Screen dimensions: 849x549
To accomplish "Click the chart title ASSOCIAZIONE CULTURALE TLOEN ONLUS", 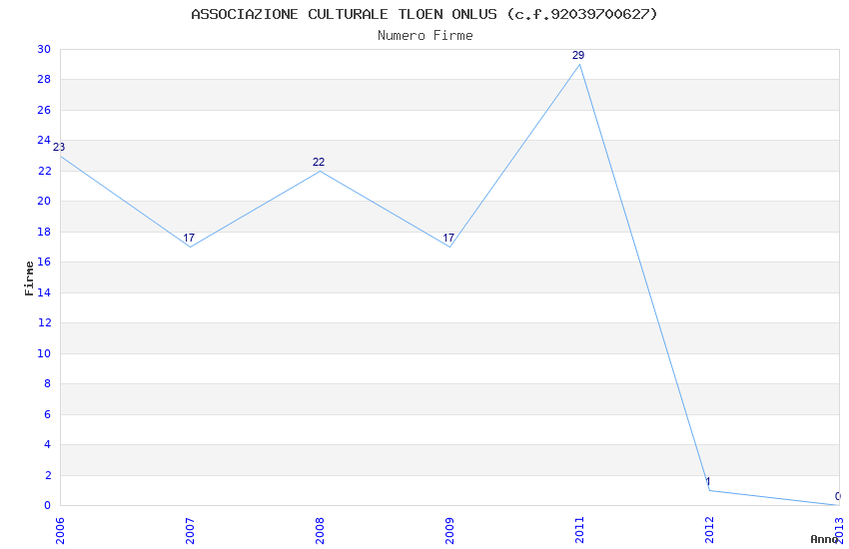I will point(424,14).
